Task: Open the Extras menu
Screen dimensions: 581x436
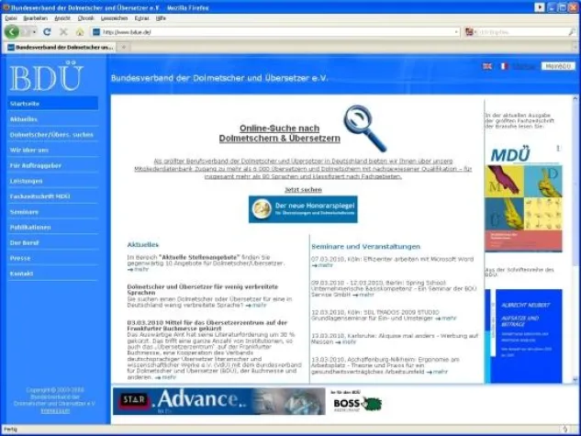Action: coord(141,18)
